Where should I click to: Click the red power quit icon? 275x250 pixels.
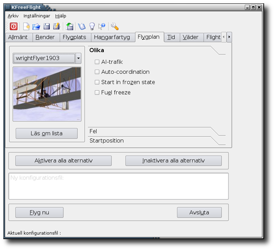tap(13, 27)
